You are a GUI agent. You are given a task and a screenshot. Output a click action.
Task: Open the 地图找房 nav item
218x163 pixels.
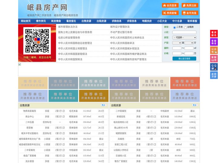tap(147, 21)
